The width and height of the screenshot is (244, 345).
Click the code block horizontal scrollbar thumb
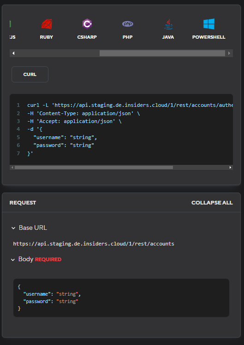[94, 168]
